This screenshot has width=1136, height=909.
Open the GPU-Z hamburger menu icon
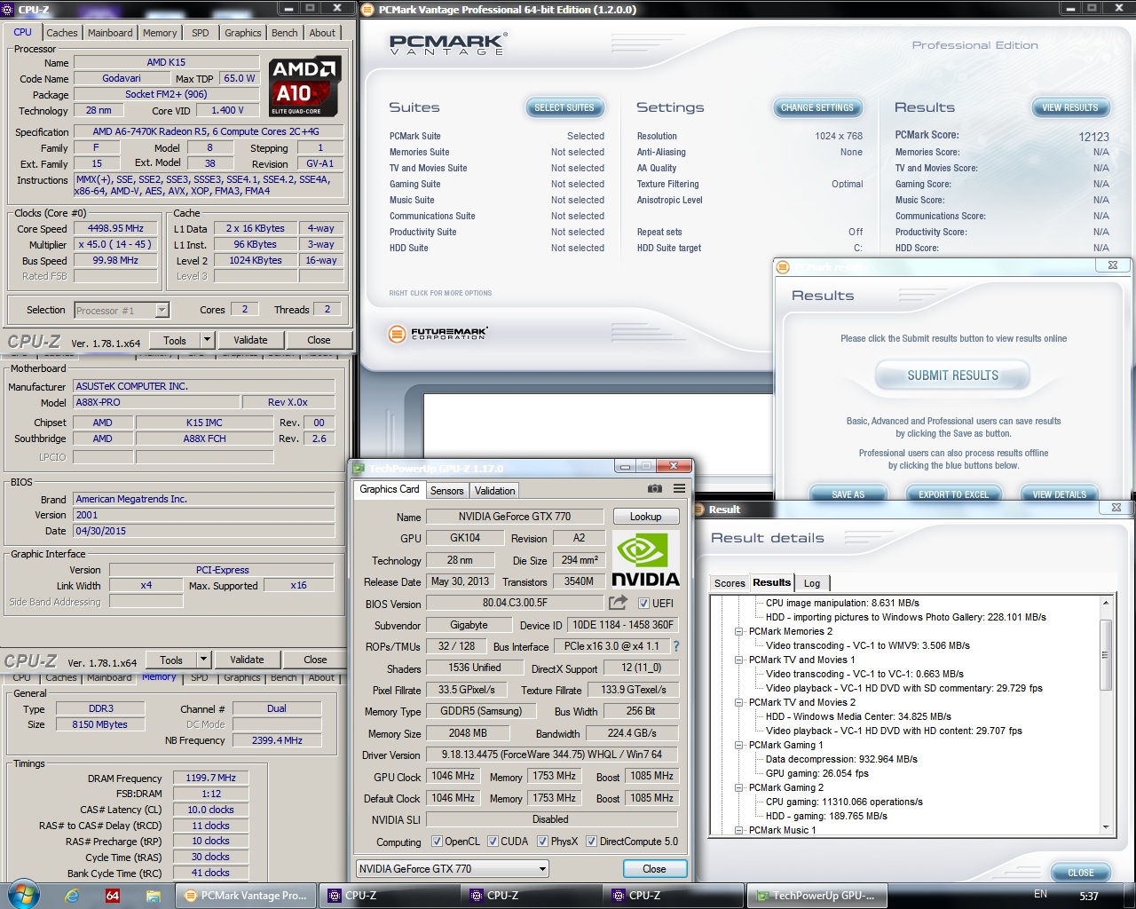tap(679, 489)
